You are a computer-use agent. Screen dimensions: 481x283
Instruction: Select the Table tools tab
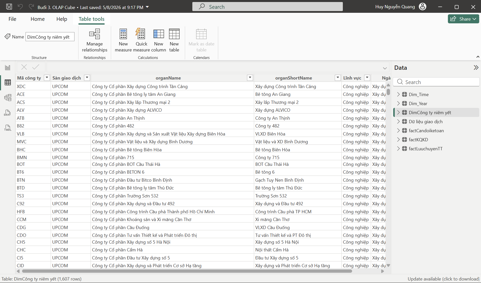(x=92, y=19)
